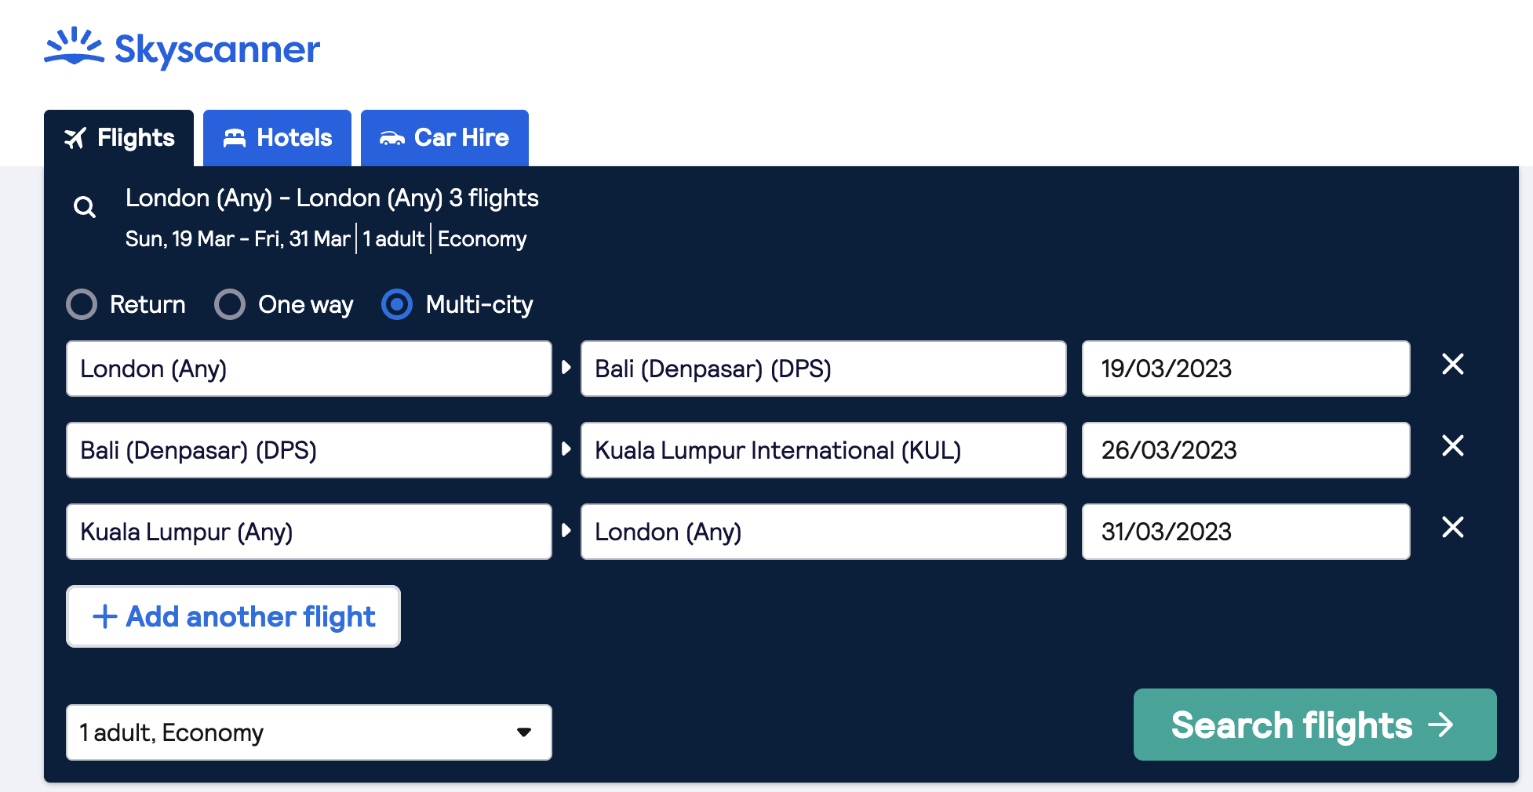Remove the Kuala Lumpur to London flight
The height and width of the screenshot is (792, 1533).
tap(1452, 527)
